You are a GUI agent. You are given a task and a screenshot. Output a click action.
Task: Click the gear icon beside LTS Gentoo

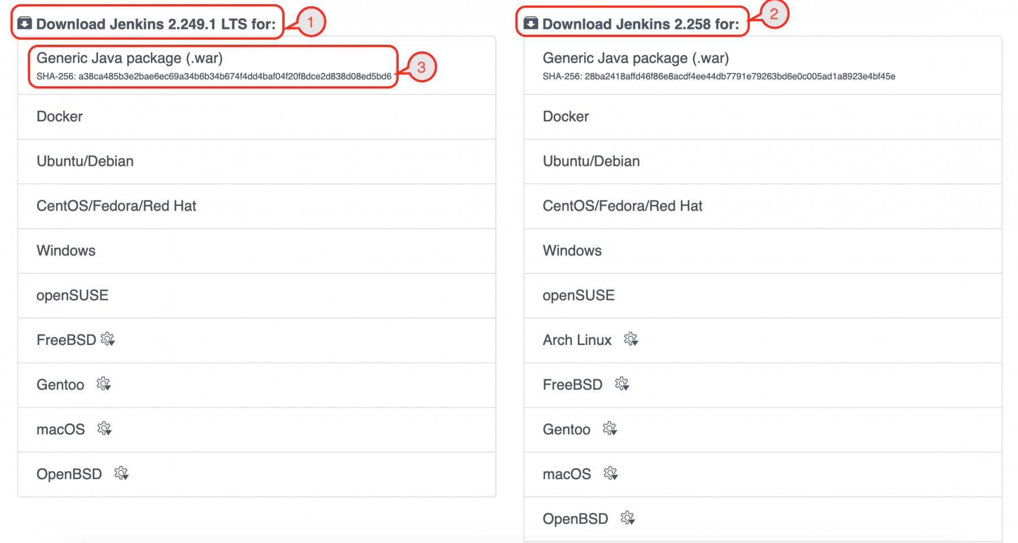[103, 384]
